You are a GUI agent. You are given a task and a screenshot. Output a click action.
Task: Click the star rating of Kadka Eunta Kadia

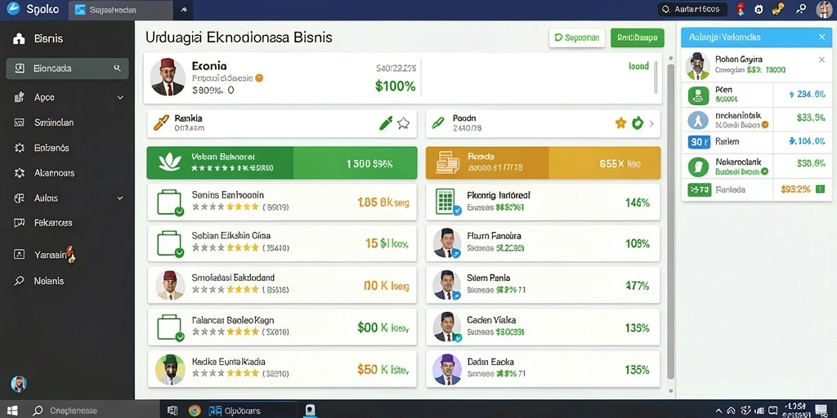pyautogui.click(x=226, y=373)
